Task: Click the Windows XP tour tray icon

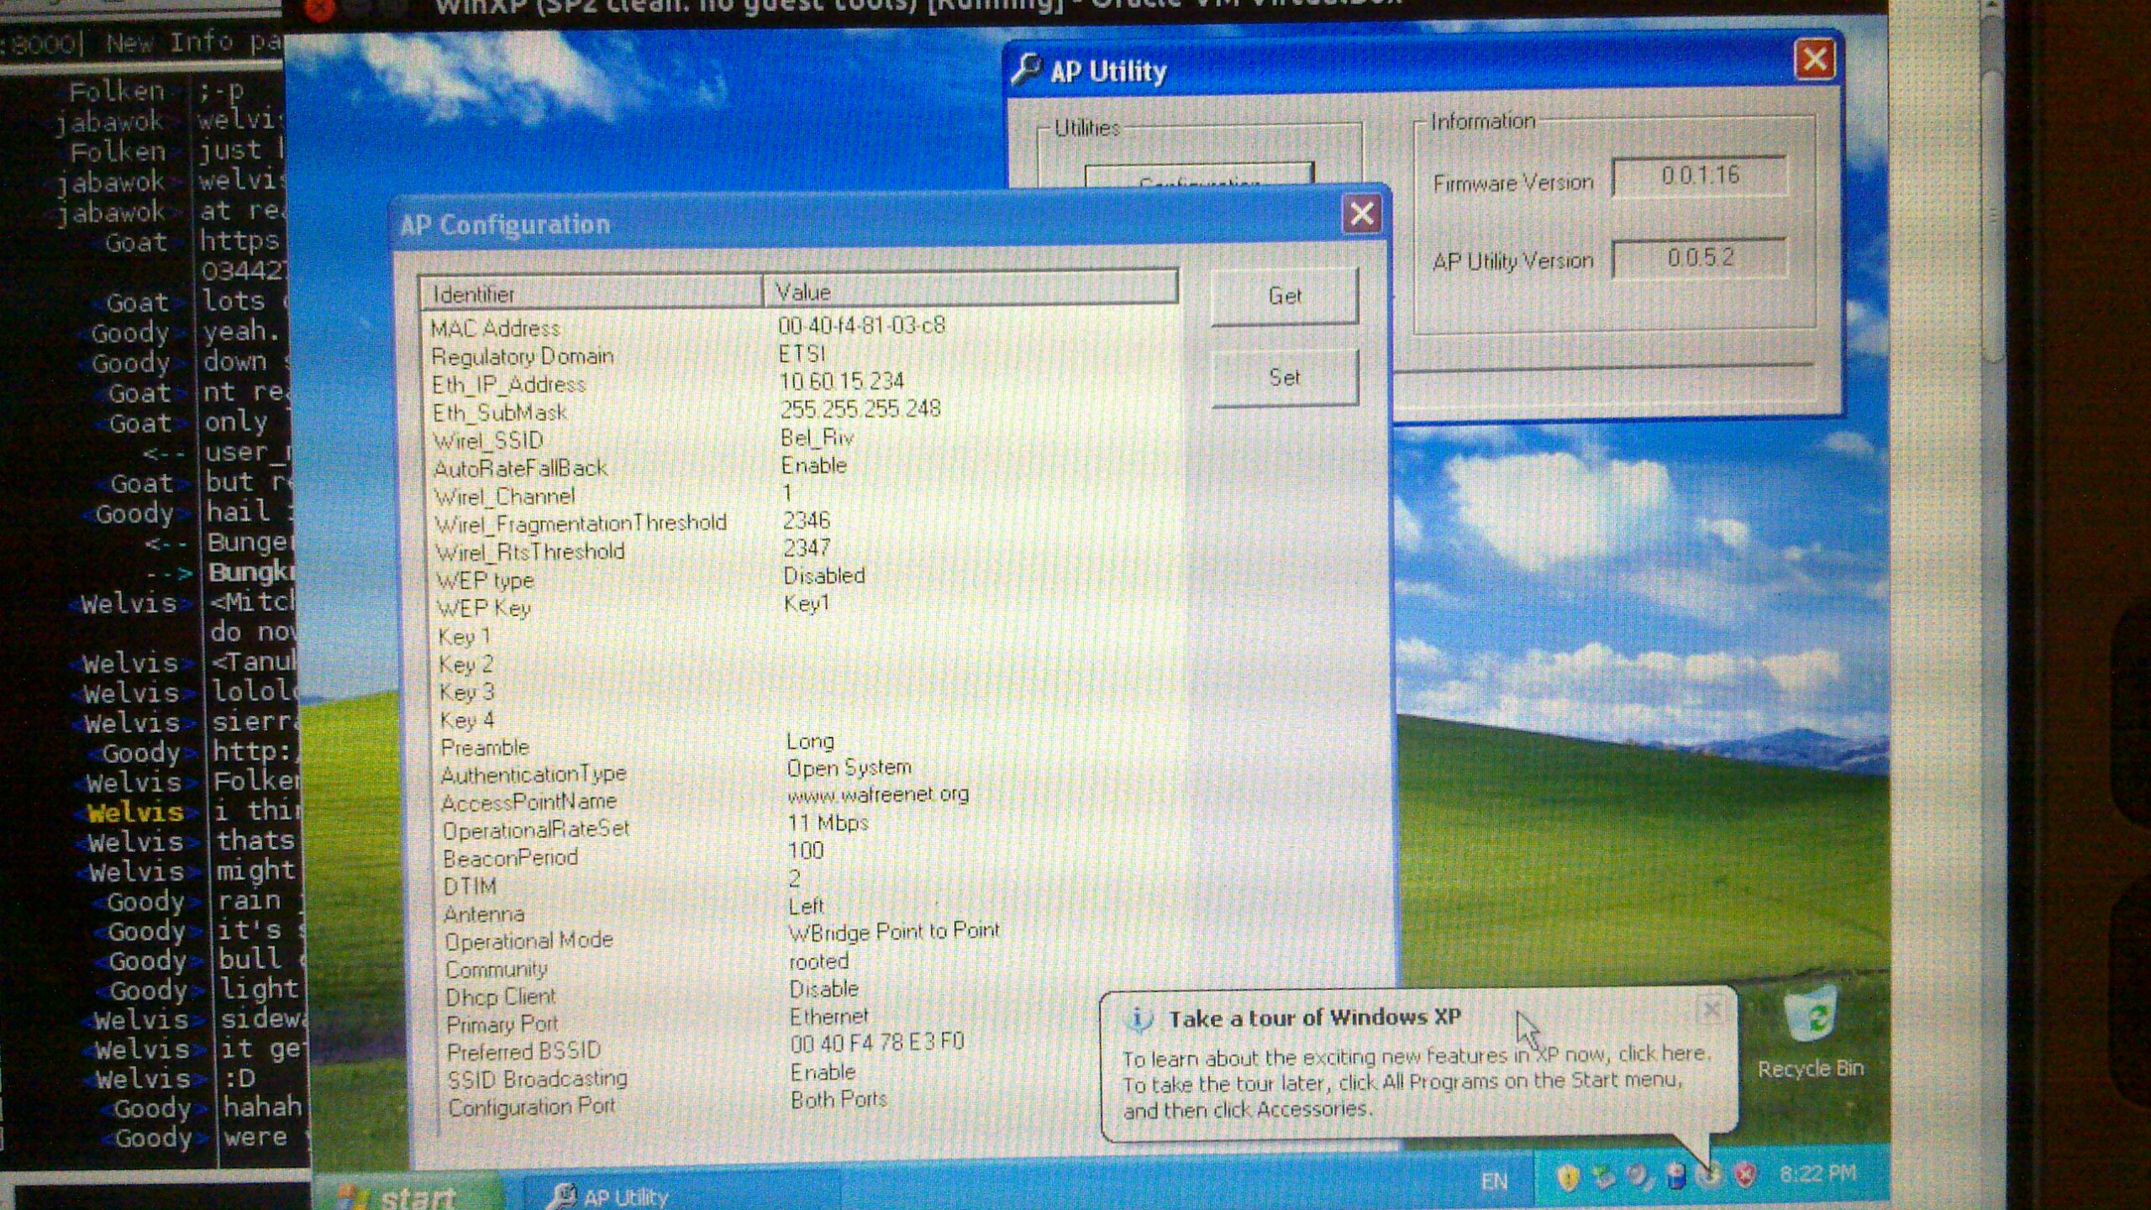Action: pyautogui.click(x=1709, y=1175)
